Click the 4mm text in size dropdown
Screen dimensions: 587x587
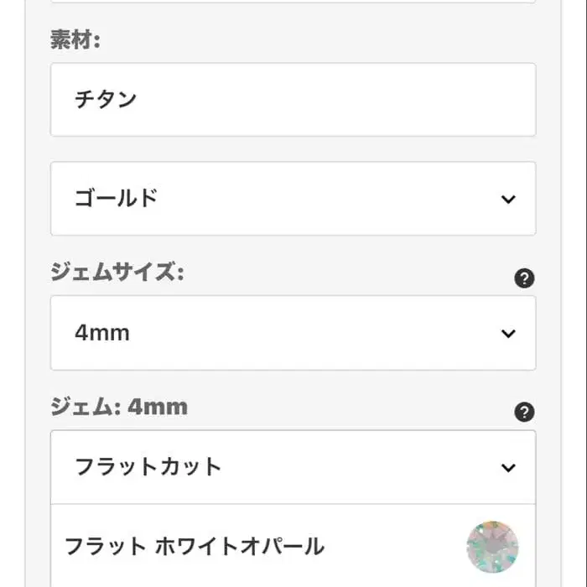pyautogui.click(x=101, y=333)
